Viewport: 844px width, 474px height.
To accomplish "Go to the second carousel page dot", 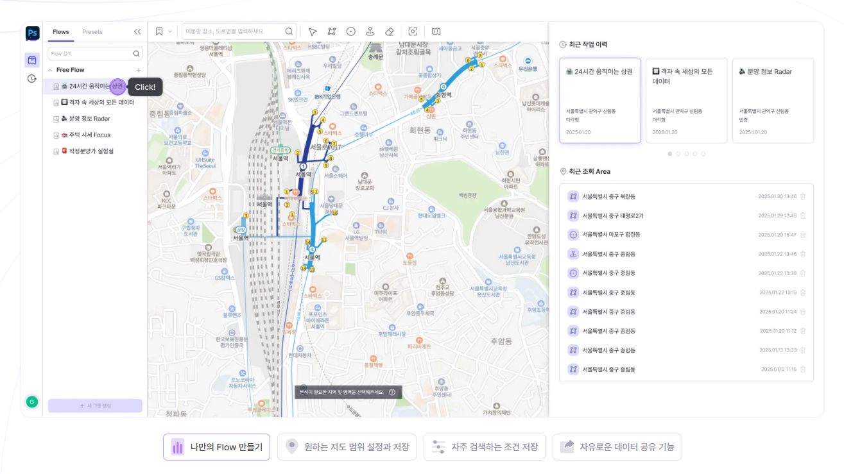I will coord(678,154).
